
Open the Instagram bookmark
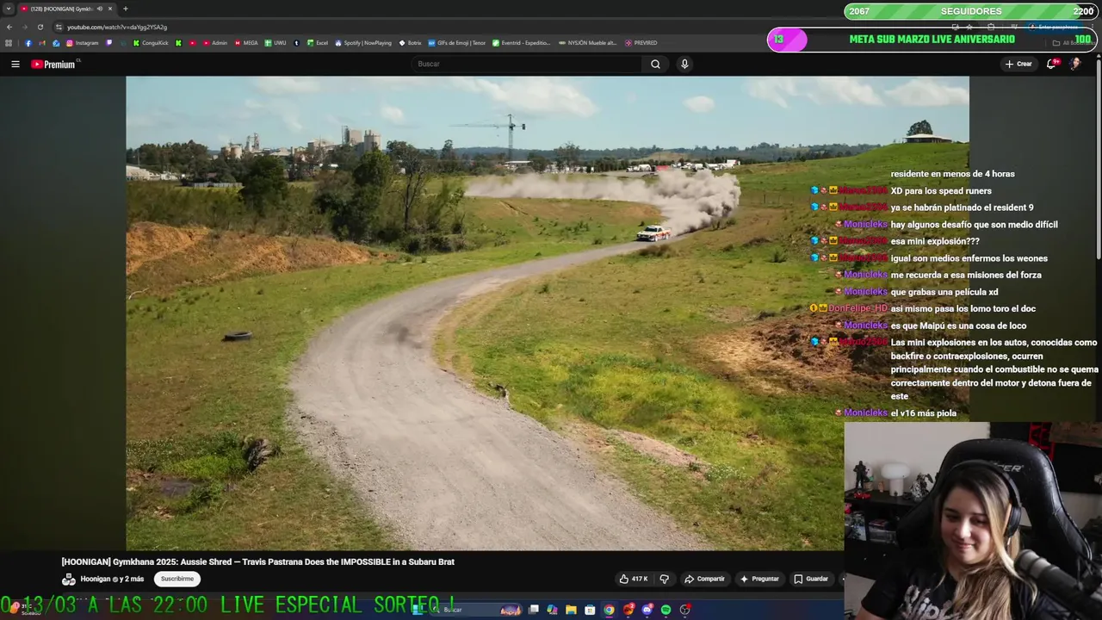(x=82, y=43)
